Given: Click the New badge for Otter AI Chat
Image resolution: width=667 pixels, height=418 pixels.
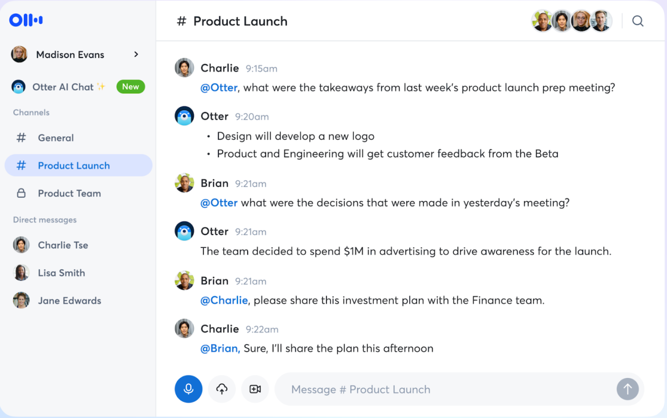Looking at the screenshot, I should [x=131, y=87].
